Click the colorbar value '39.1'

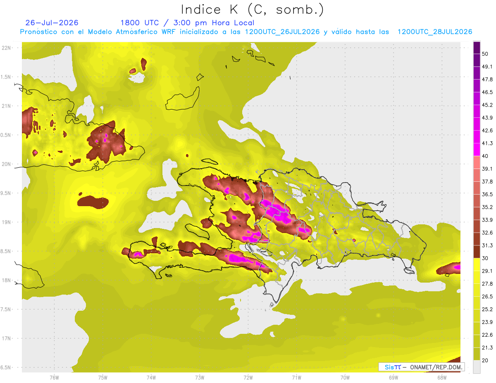(487, 169)
